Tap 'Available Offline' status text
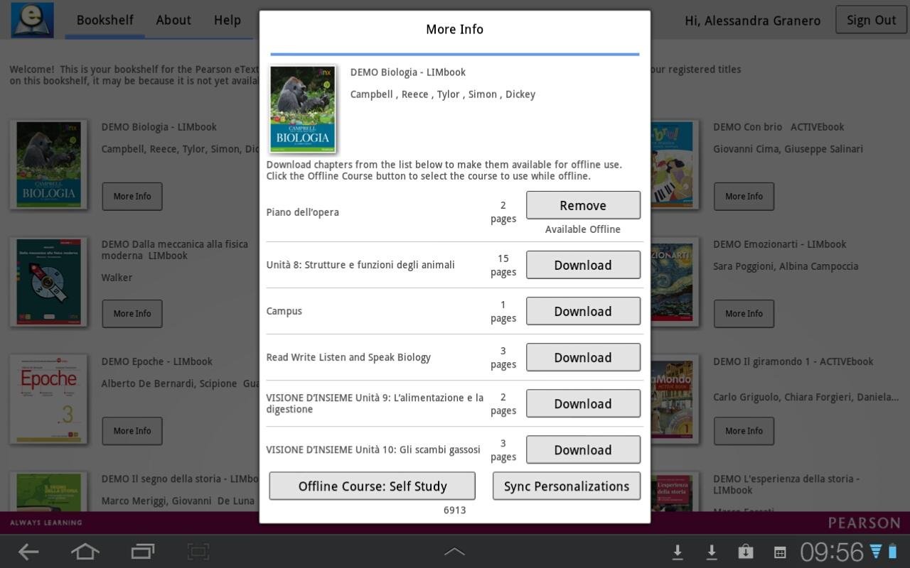This screenshot has width=910, height=568. [583, 229]
